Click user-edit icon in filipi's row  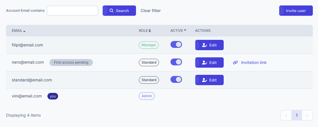click(x=204, y=45)
